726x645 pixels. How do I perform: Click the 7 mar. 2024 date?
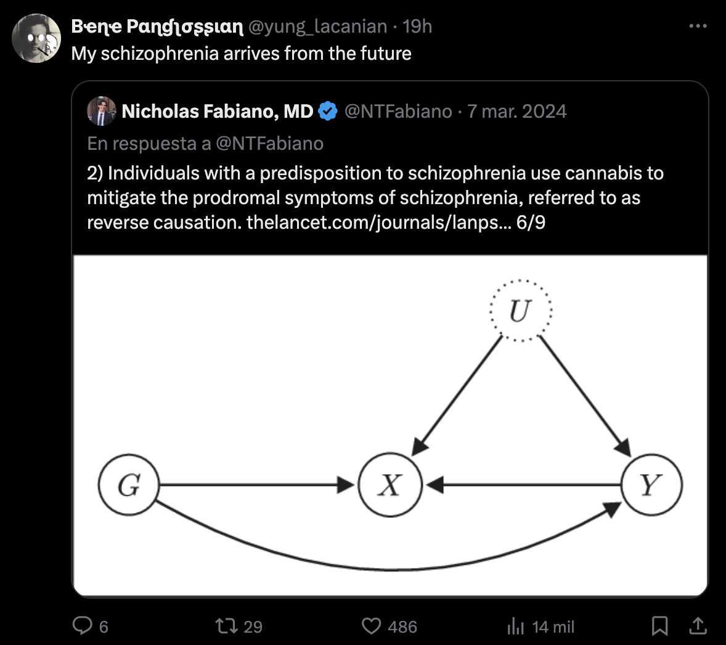coord(516,111)
